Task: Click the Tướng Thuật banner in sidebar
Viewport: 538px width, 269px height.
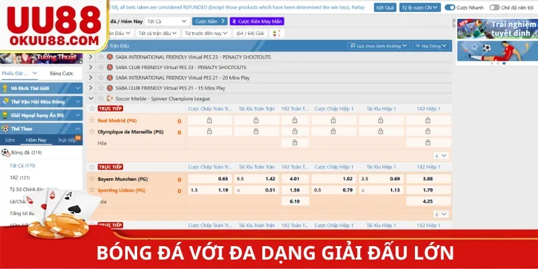Action: point(41,58)
